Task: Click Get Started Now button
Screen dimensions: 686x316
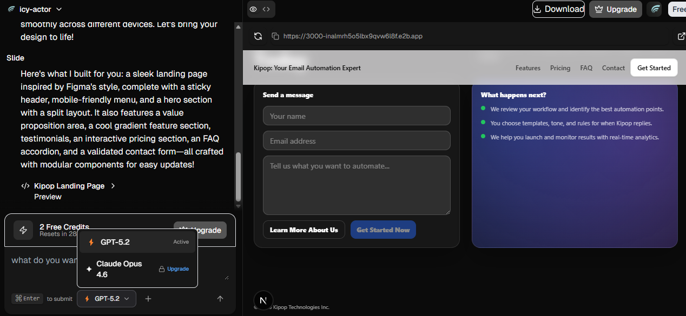Action: [x=383, y=230]
